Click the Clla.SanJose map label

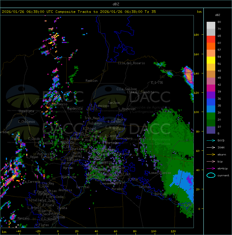click(x=127, y=89)
